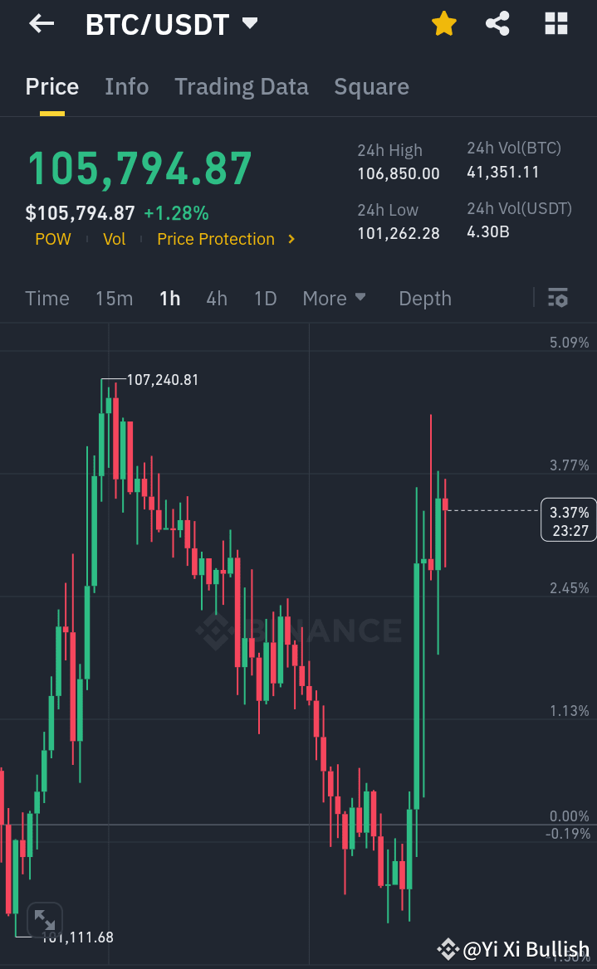
Task: Open the BTC/USDT pair selector dropdown
Action: 169,23
